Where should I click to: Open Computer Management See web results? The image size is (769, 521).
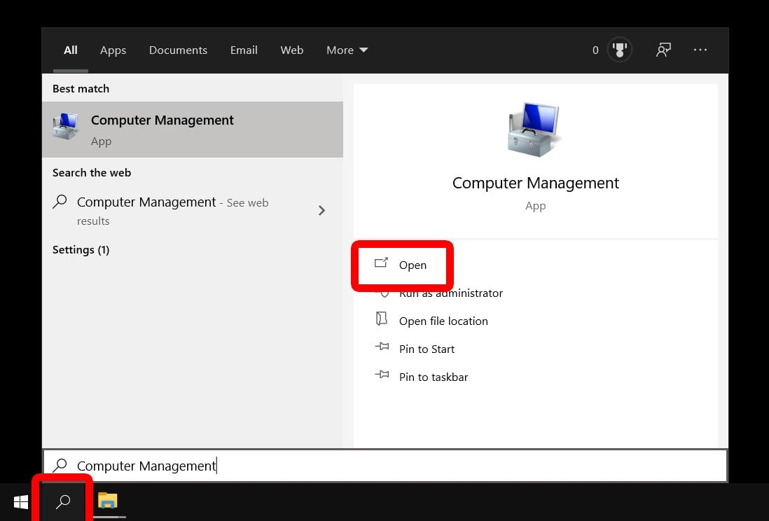[x=192, y=211]
